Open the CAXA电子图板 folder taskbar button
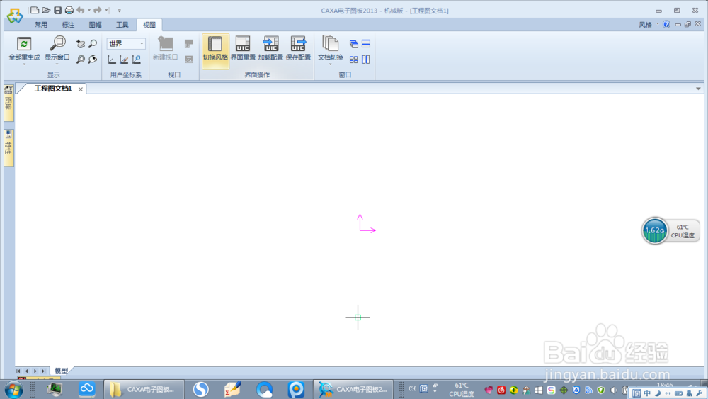Screen dimensions: 708x399 (x=144, y=389)
